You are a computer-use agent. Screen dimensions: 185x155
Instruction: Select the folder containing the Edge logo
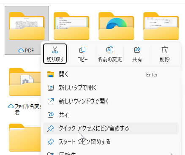pyautogui.click(x=116, y=26)
